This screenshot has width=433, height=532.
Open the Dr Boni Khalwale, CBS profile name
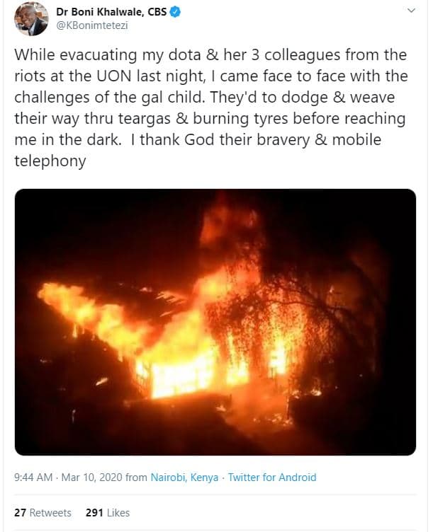[x=117, y=11]
